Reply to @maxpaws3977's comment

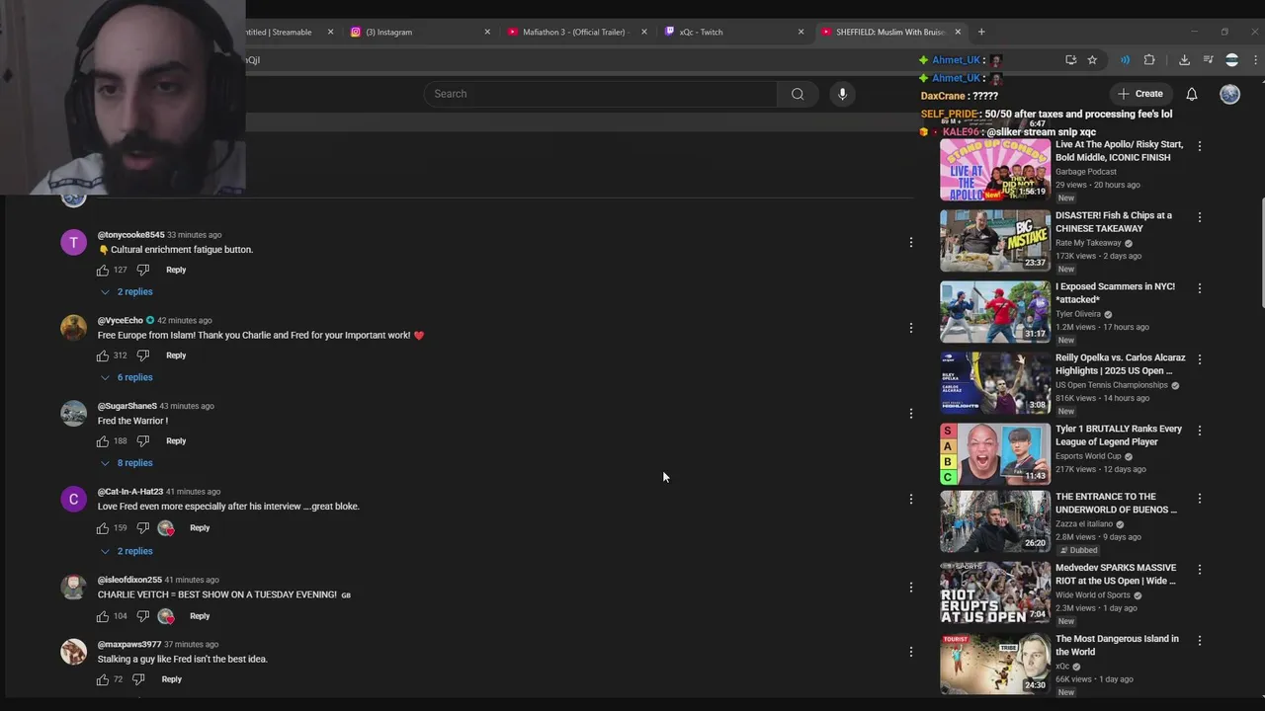171,679
